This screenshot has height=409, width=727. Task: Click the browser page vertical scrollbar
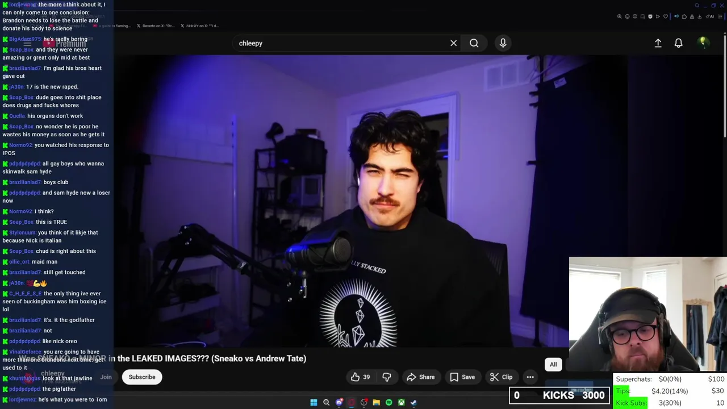[x=725, y=85]
